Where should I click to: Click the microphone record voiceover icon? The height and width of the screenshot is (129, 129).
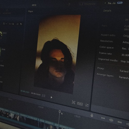[92, 115]
